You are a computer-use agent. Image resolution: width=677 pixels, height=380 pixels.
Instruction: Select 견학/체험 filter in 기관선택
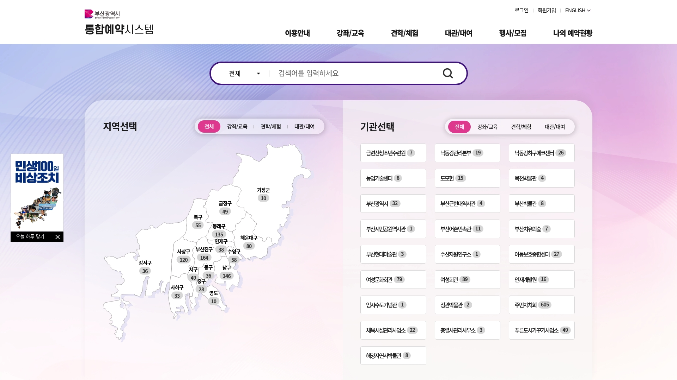click(521, 127)
